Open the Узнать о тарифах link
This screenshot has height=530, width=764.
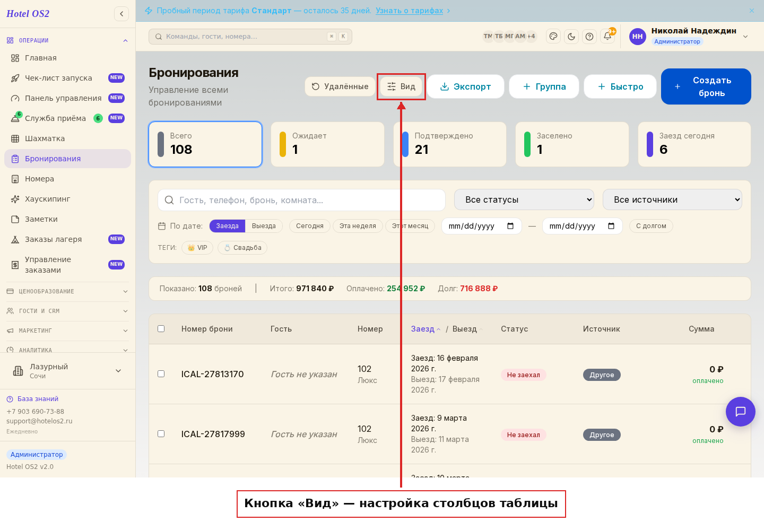409,11
